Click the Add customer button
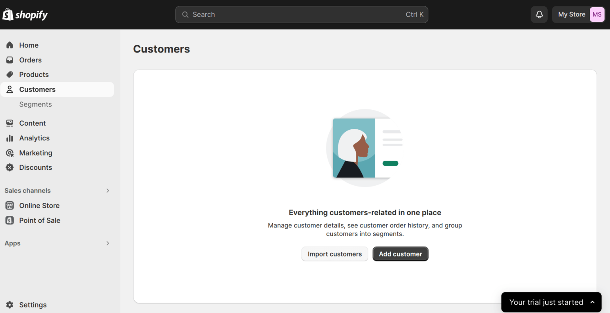The width and height of the screenshot is (610, 313). (400, 254)
